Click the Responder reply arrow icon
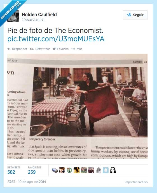This screenshot has width=157, height=193. tap(9, 49)
